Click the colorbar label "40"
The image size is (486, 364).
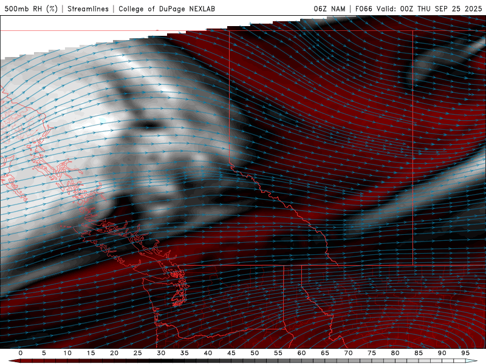point(208,353)
